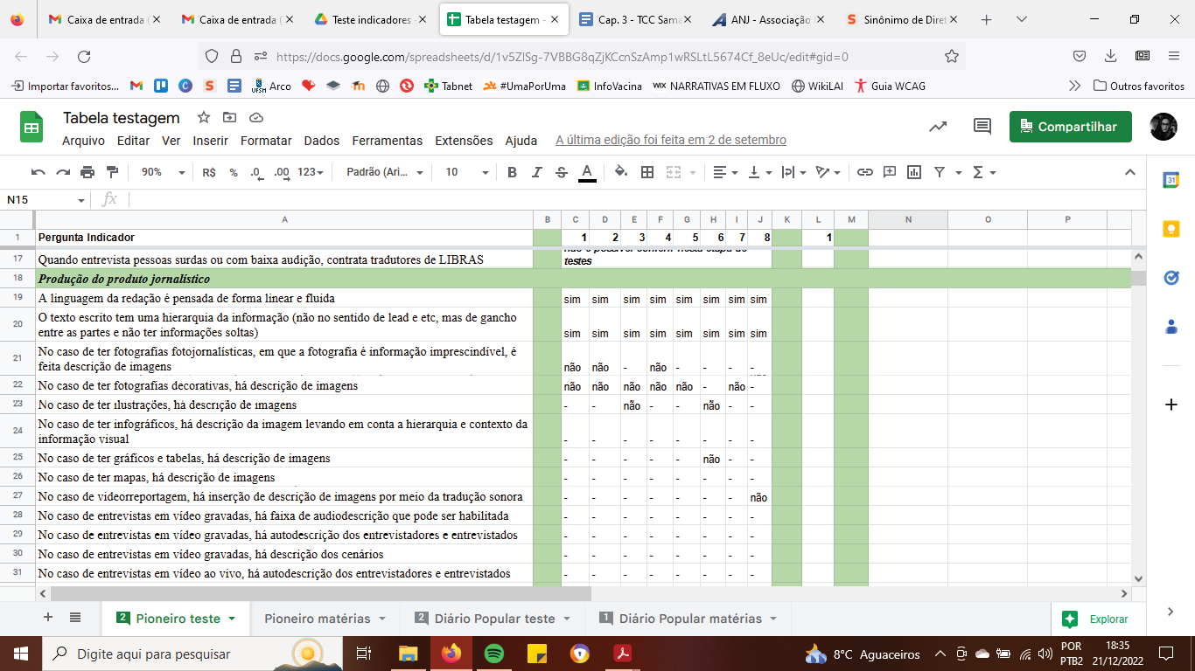Open the comment history icon
This screenshot has height=671, width=1195.
tap(982, 127)
